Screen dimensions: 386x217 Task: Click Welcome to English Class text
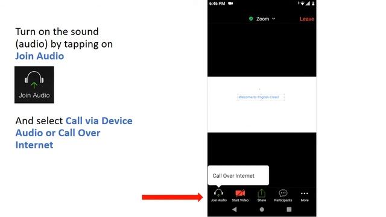[259, 97]
